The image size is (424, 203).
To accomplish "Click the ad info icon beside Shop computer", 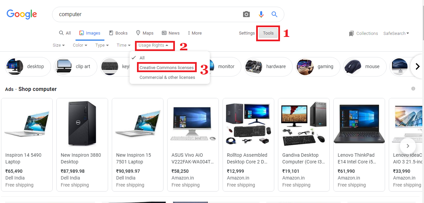I will tap(413, 89).
